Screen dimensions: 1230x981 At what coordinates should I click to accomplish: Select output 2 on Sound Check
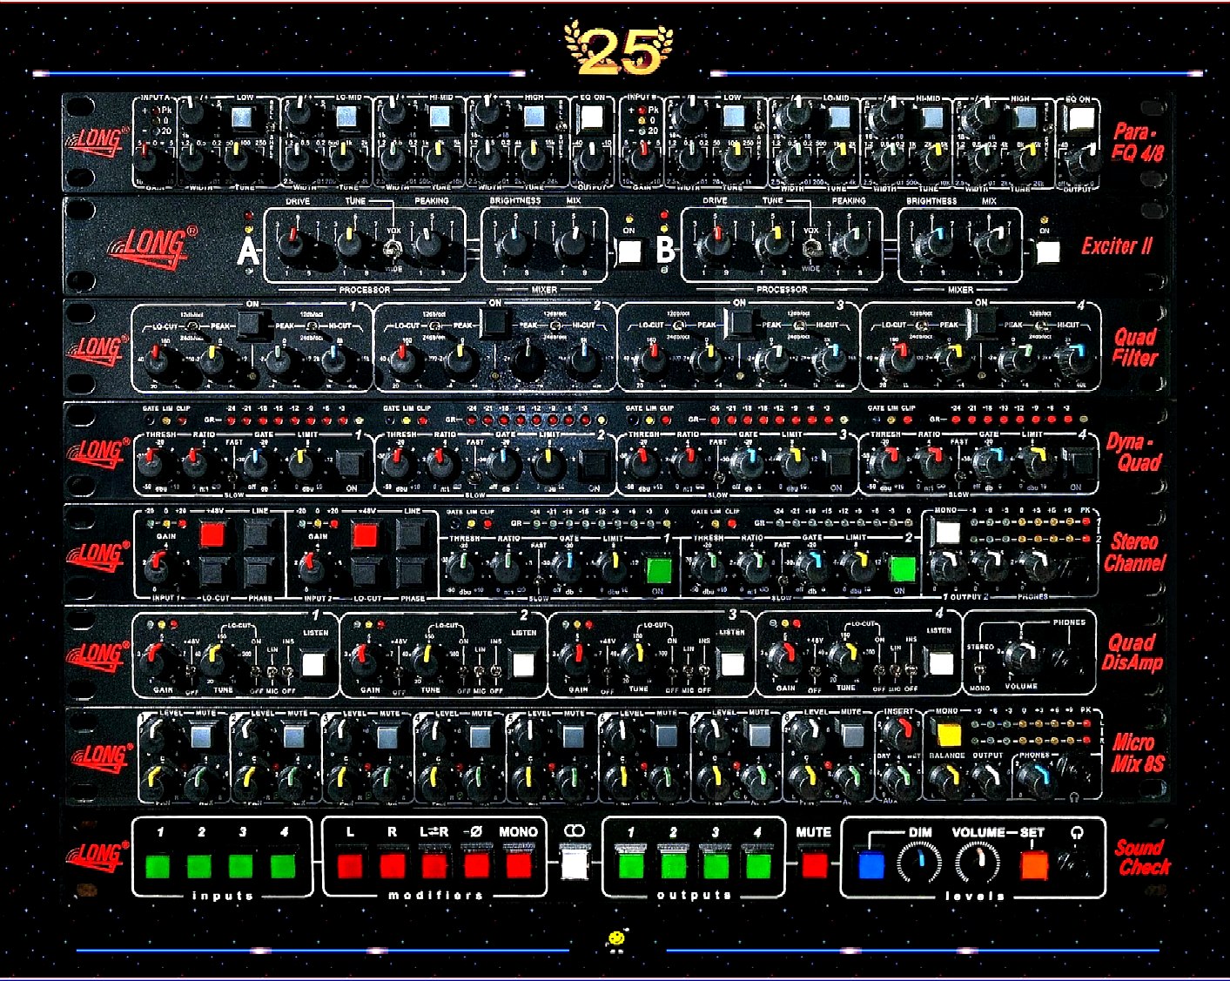(673, 864)
